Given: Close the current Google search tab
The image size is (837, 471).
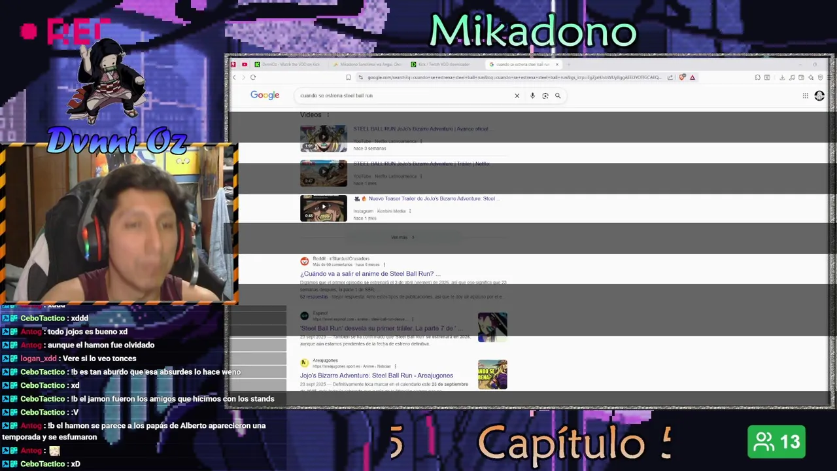Looking at the screenshot, I should (557, 64).
